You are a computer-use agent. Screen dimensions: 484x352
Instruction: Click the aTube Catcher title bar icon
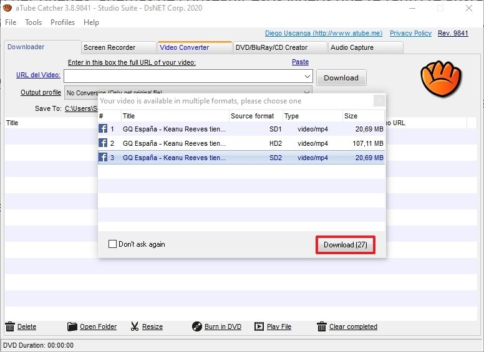pos(7,7)
